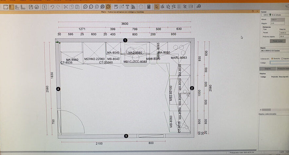Click the Pared distance field 3600.0

[x=284, y=33]
